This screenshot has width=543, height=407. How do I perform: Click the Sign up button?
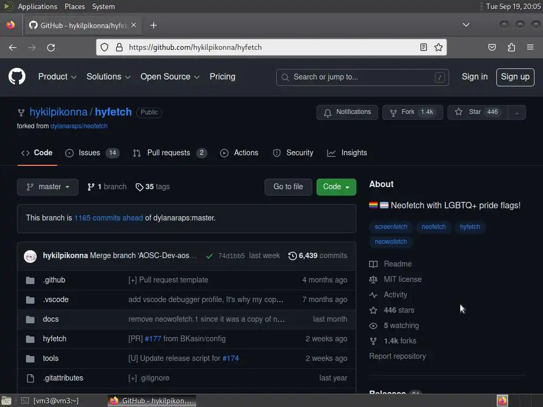[x=515, y=77]
